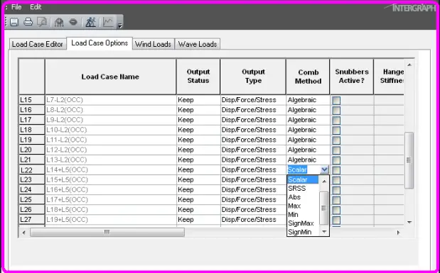
Task: Click the Algebraic comb method in row L17
Action: (302, 120)
